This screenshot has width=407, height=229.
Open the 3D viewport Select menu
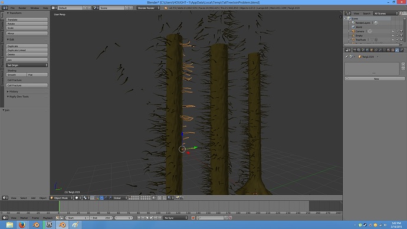click(x=24, y=198)
